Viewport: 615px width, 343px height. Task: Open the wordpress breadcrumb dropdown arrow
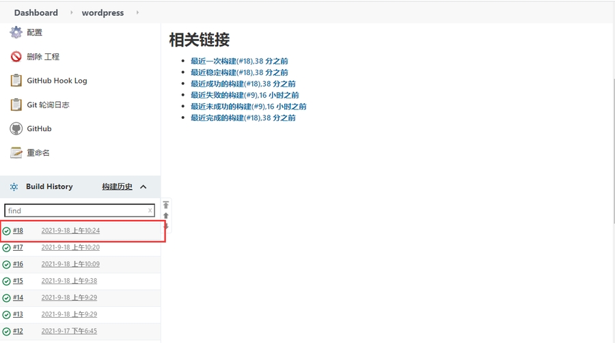137,12
